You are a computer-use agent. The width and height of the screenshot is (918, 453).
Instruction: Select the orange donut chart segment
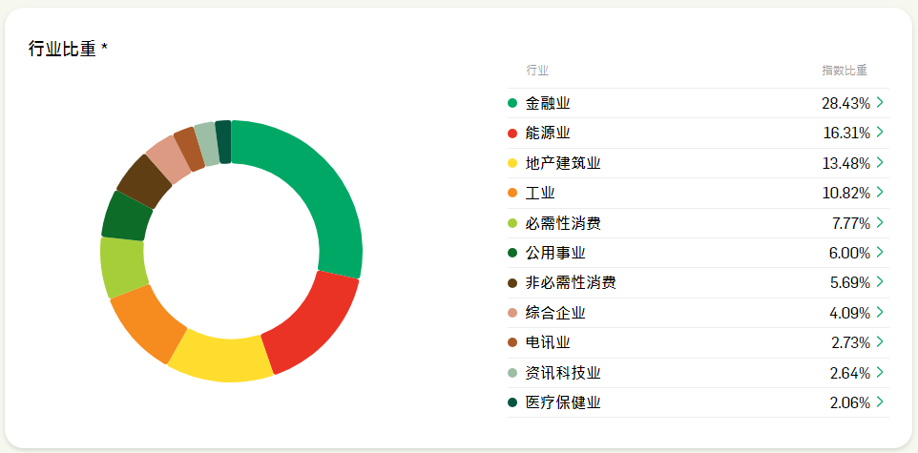coord(145,323)
